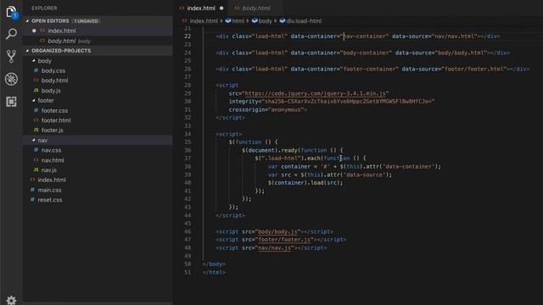This screenshot has height=305, width=543.
Task: Select index.html in Open Editors list
Action: (x=98, y=30)
